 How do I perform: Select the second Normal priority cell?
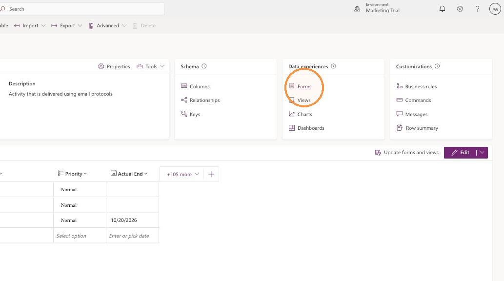80,205
